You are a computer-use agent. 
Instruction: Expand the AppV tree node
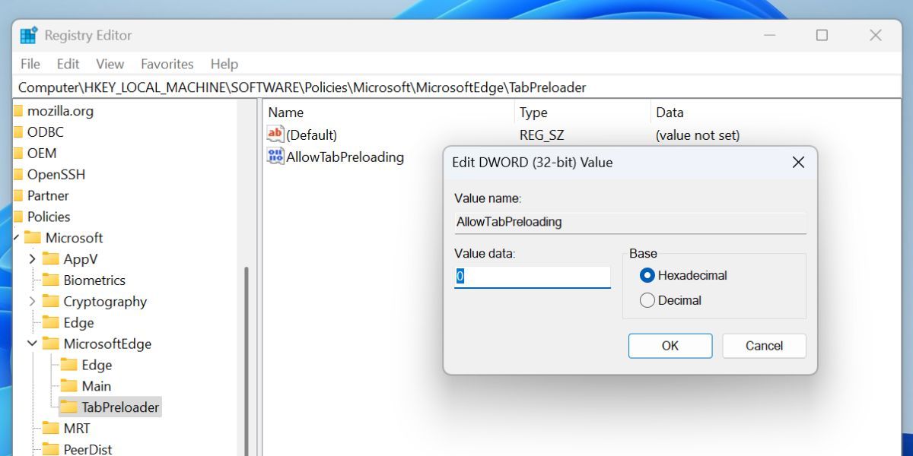(x=31, y=258)
